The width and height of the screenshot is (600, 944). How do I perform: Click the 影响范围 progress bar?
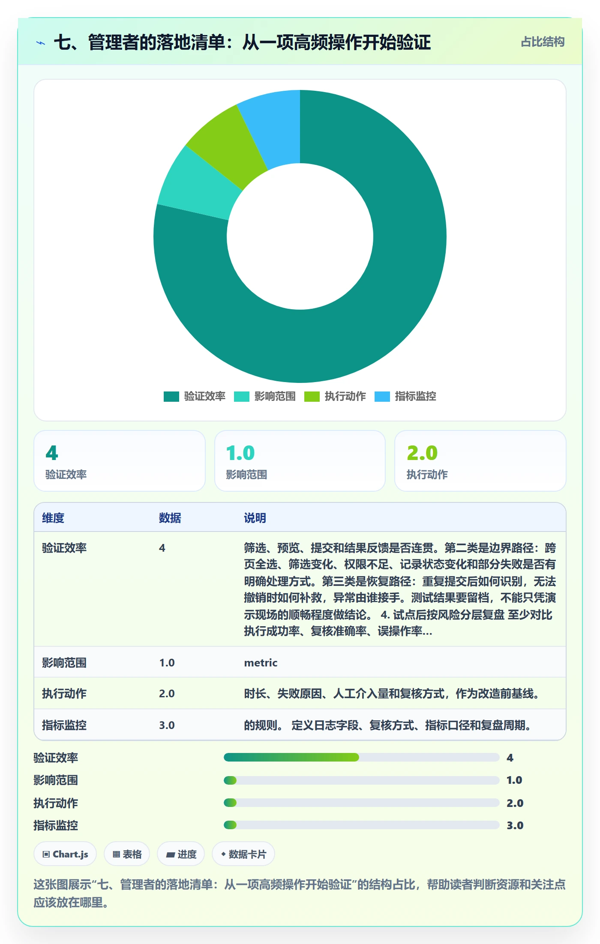(x=361, y=780)
